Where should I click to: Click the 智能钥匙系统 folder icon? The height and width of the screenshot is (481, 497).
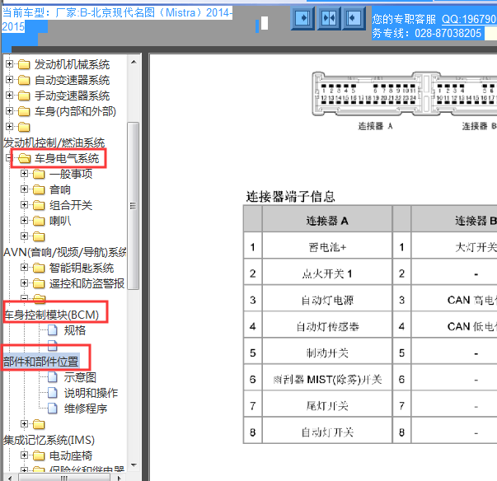[39, 268]
